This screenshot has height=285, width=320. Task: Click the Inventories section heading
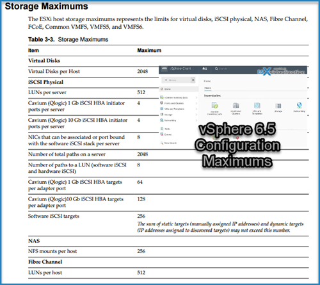point(212,95)
